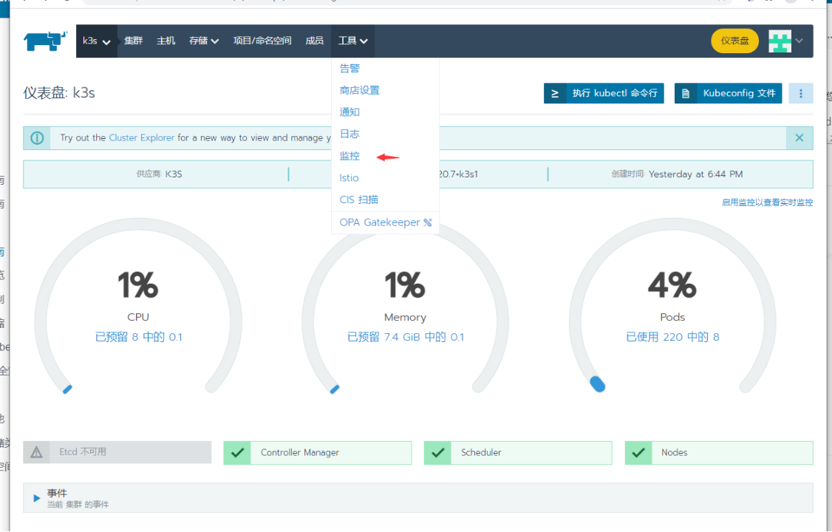Click the Scheduler status box
The height and width of the screenshot is (532, 832).
[x=518, y=452]
